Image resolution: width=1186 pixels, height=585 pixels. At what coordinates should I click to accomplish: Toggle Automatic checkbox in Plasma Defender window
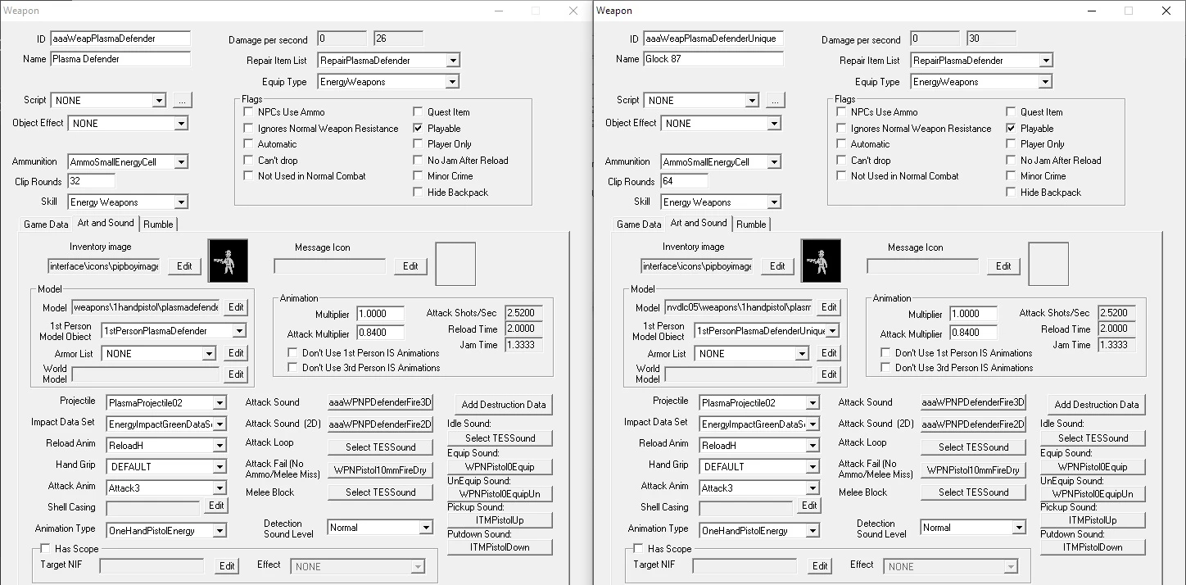click(249, 144)
